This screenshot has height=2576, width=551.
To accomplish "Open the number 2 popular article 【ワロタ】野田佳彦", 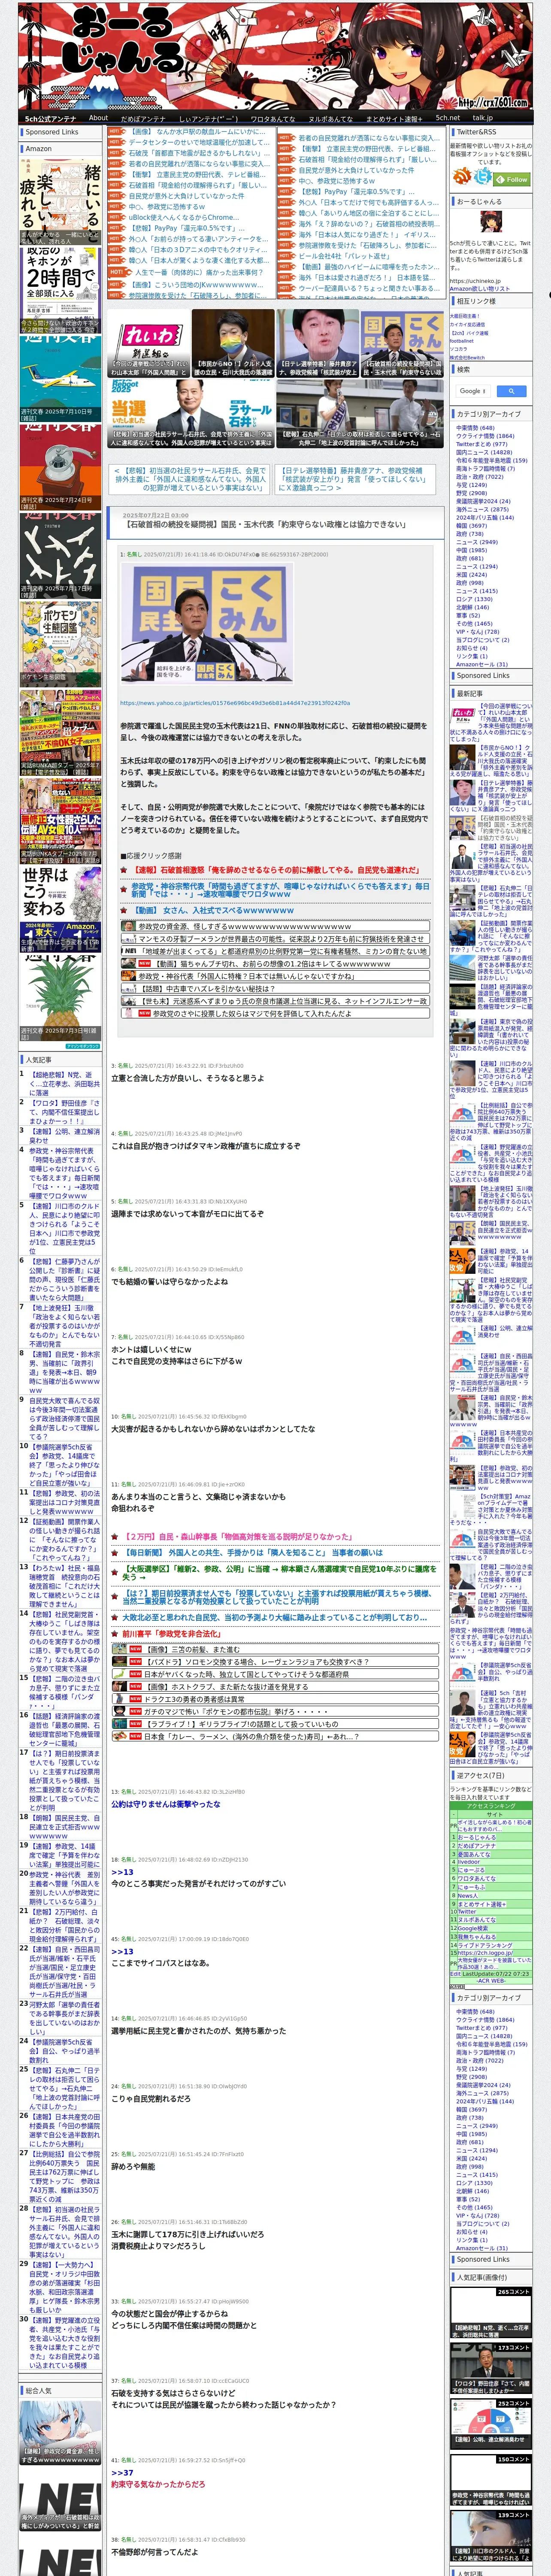I will pos(64,1112).
